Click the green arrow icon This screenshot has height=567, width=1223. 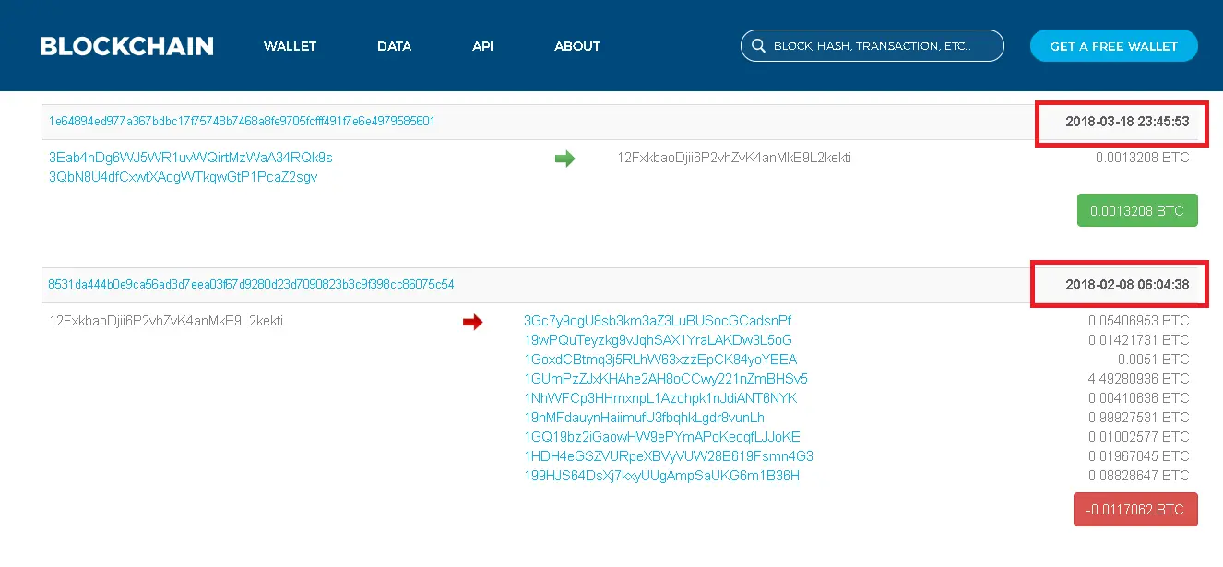(x=564, y=159)
